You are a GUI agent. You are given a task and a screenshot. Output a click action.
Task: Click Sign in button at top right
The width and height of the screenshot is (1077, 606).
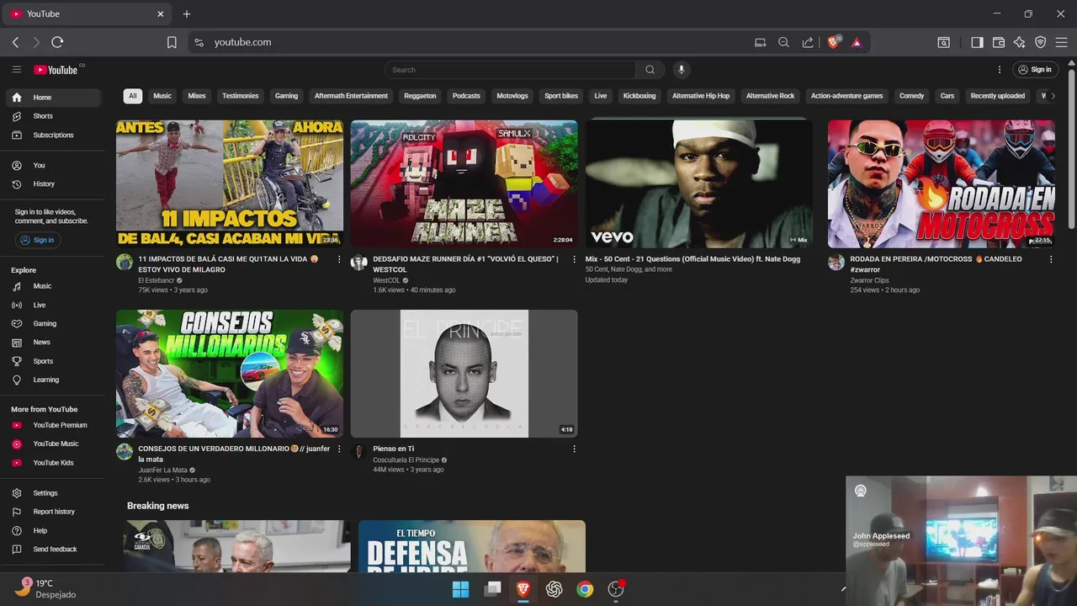pyautogui.click(x=1034, y=70)
